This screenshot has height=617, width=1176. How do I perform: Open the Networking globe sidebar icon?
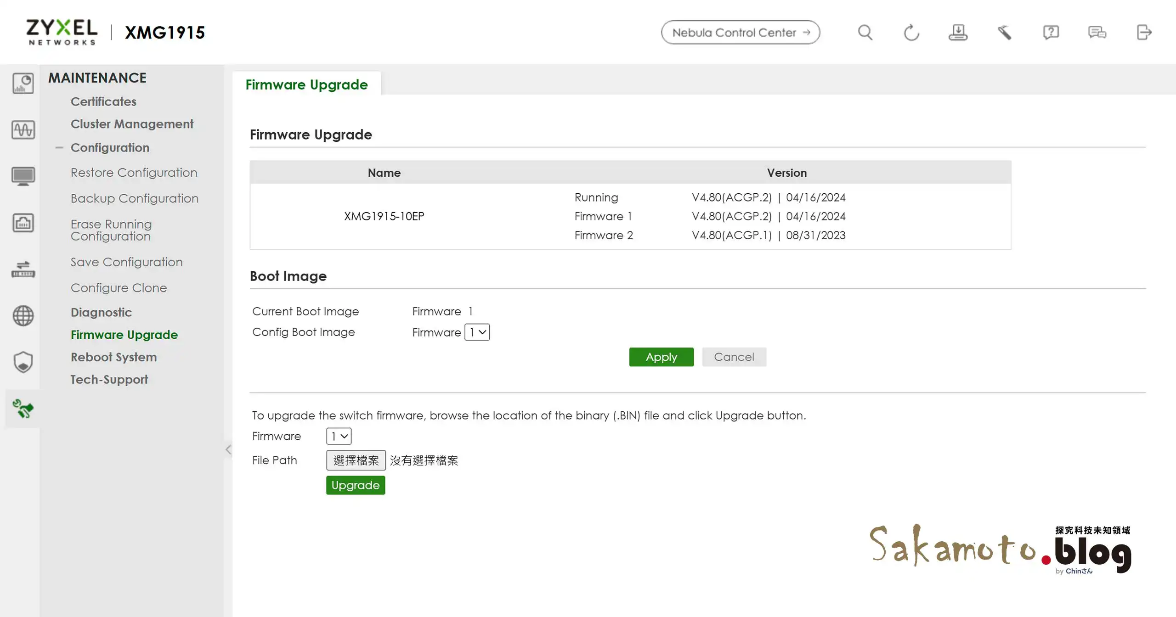(x=23, y=316)
